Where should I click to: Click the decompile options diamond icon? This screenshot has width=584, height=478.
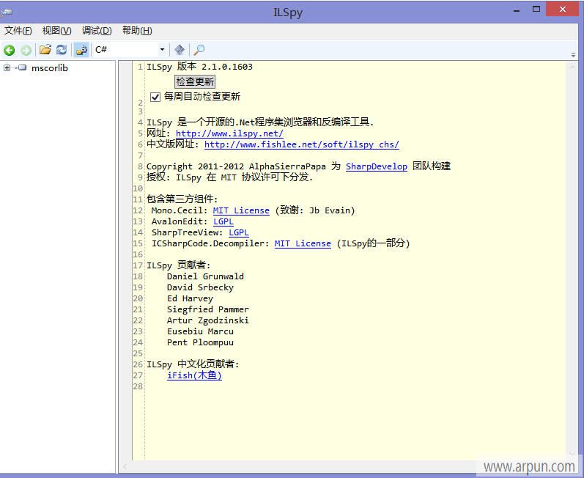pos(180,50)
